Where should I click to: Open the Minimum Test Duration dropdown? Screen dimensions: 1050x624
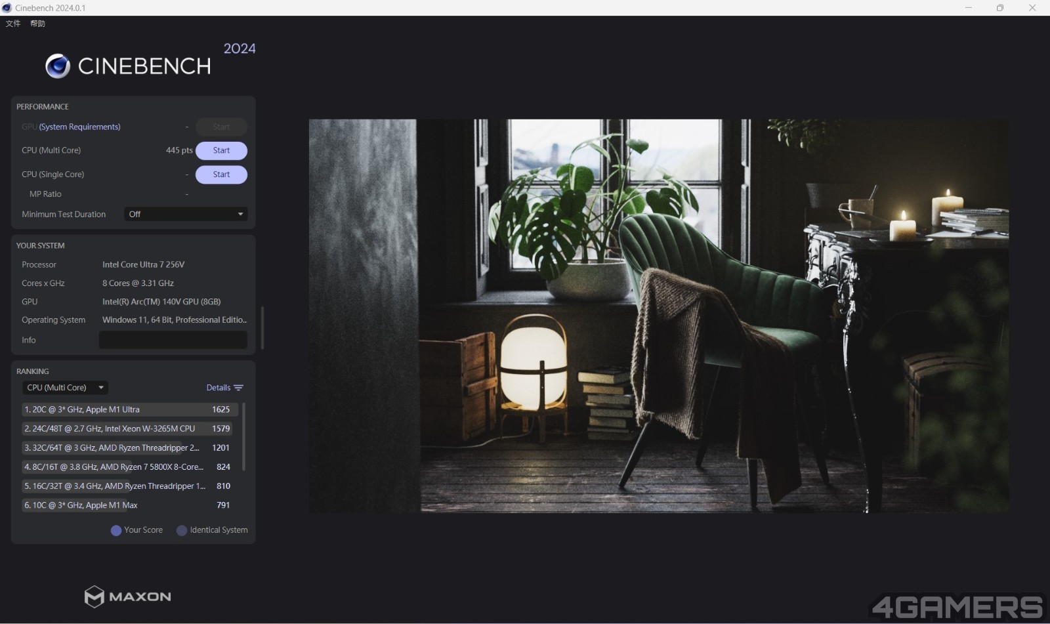point(186,214)
